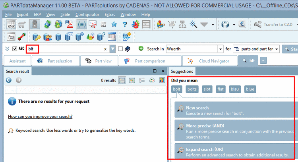This screenshot has height=162, width=298.
Task: Open dropdown next to cylinder part icon
Action: [x=234, y=25]
